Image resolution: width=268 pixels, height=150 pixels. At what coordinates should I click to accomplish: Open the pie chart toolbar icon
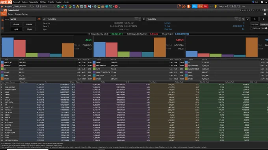(70, 6)
